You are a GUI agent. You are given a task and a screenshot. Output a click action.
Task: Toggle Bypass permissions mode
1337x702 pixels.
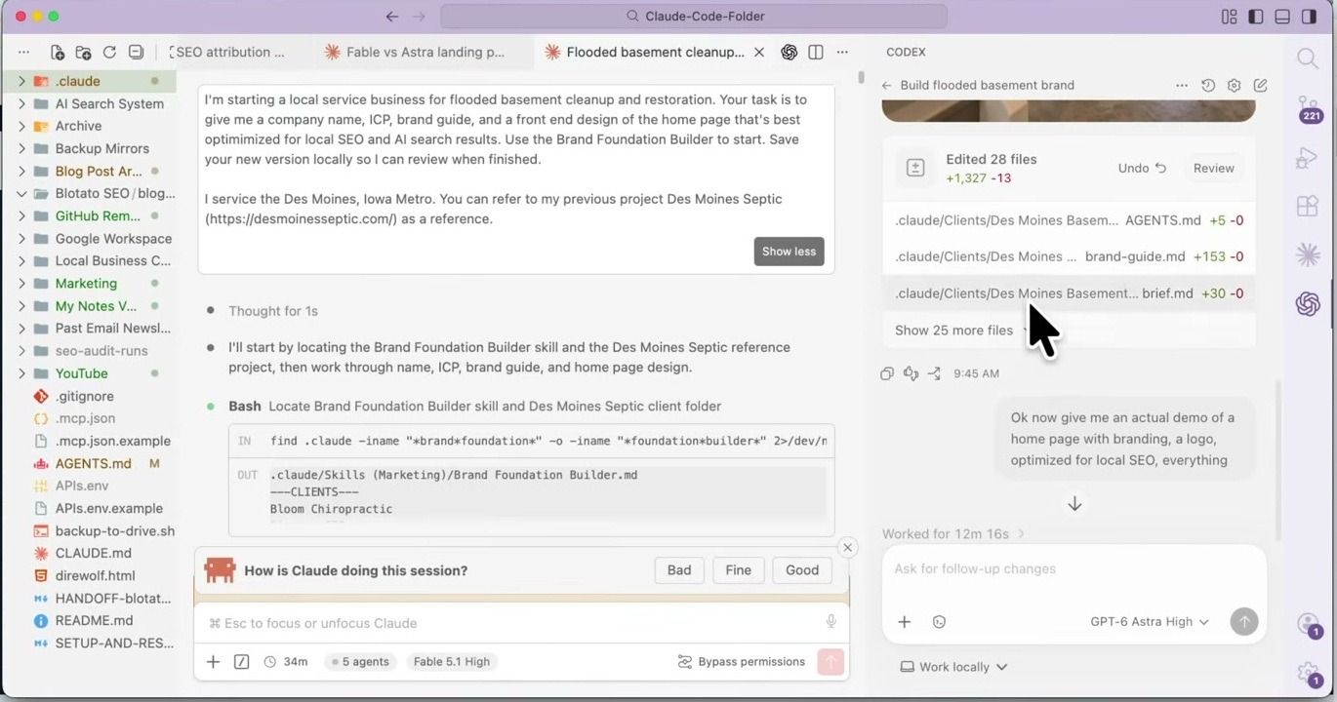(742, 662)
